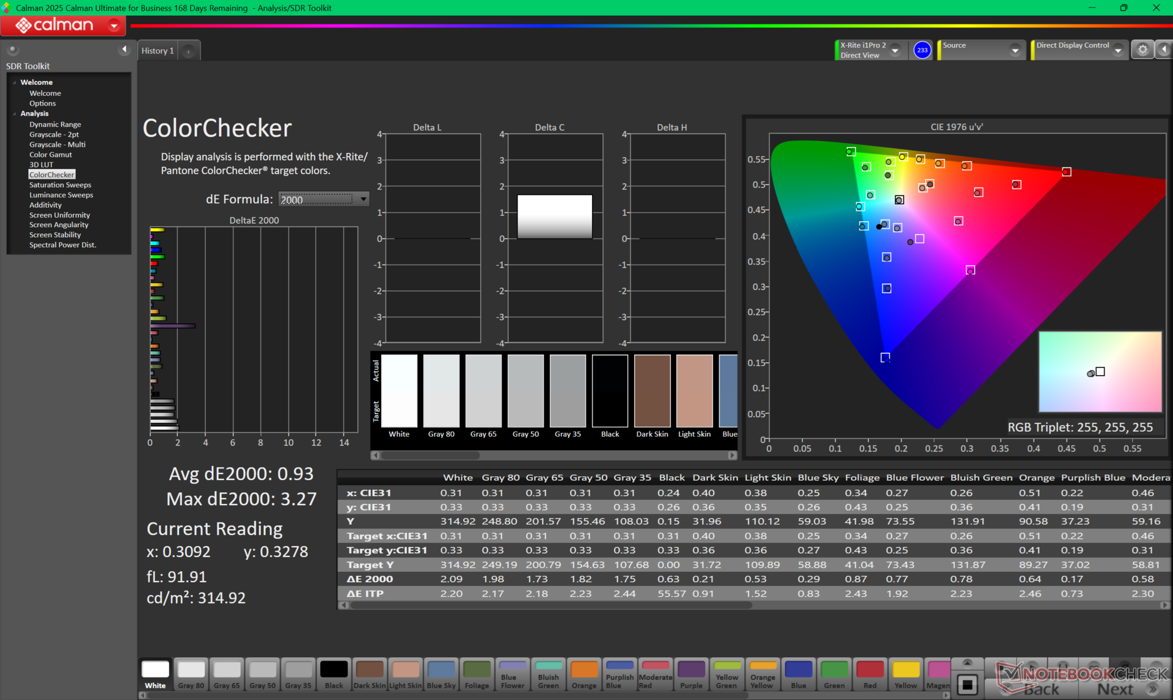This screenshot has width=1173, height=700.
Task: Click the blue 233 meter status circle
Action: 922,50
